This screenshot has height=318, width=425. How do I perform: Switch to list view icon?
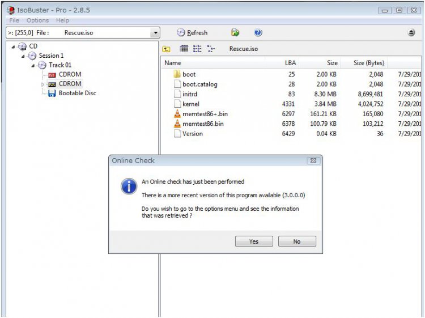point(197,49)
